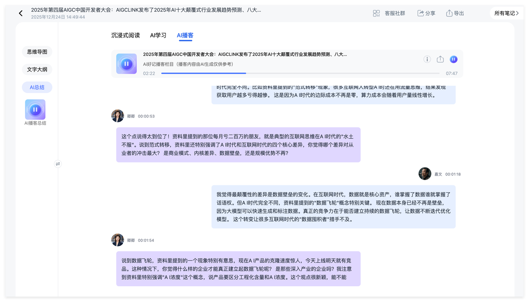Select the AI播客 tab

click(x=185, y=35)
